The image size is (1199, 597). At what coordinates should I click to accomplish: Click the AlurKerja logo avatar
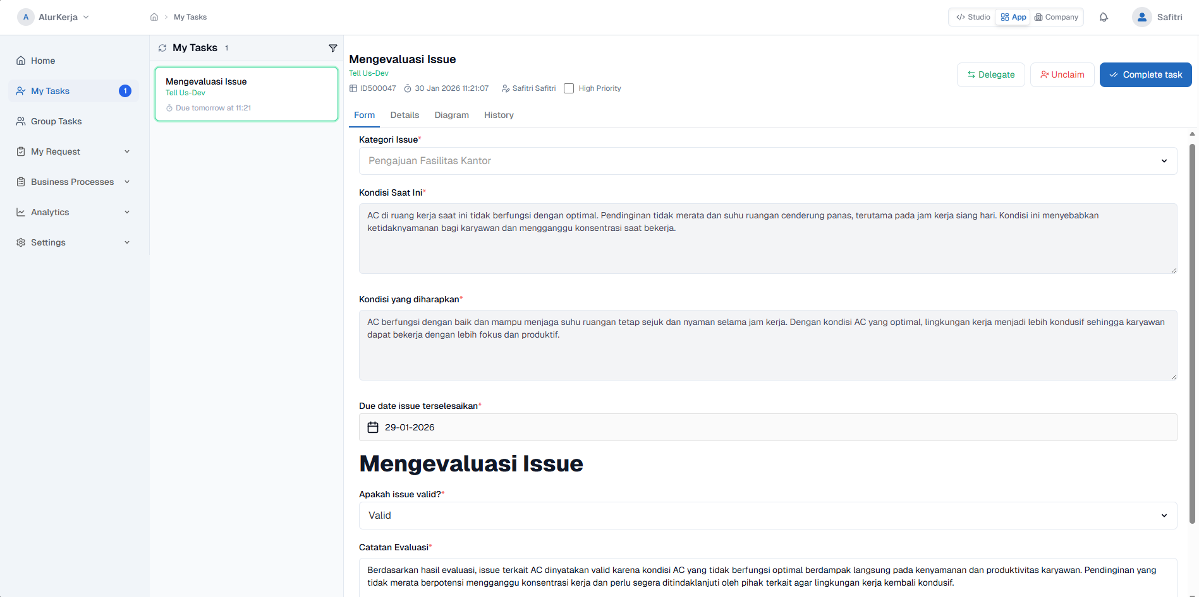[25, 17]
